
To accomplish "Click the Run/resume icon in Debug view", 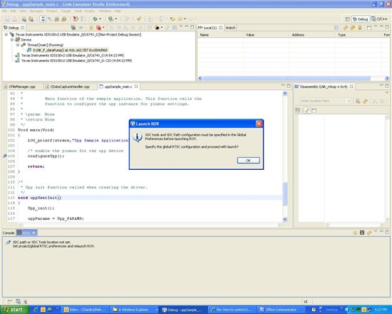I will (81, 28).
